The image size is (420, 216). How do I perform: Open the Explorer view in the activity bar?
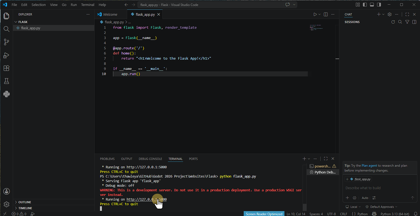[x=7, y=16]
